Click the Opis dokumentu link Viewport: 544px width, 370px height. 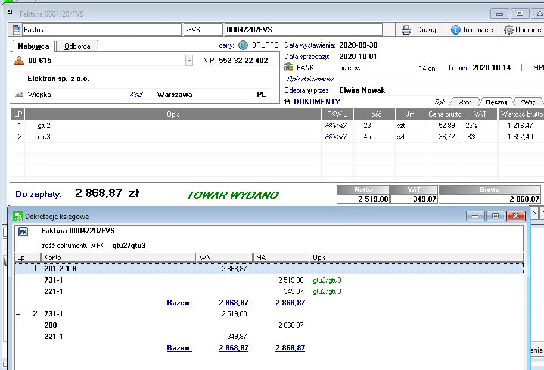(x=309, y=79)
